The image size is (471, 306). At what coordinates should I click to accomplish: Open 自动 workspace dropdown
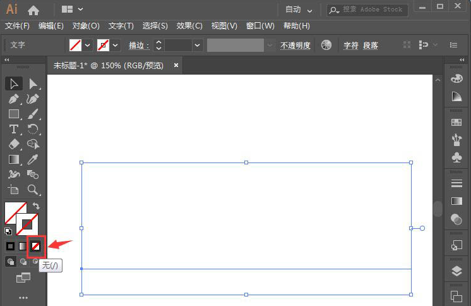coord(299,9)
